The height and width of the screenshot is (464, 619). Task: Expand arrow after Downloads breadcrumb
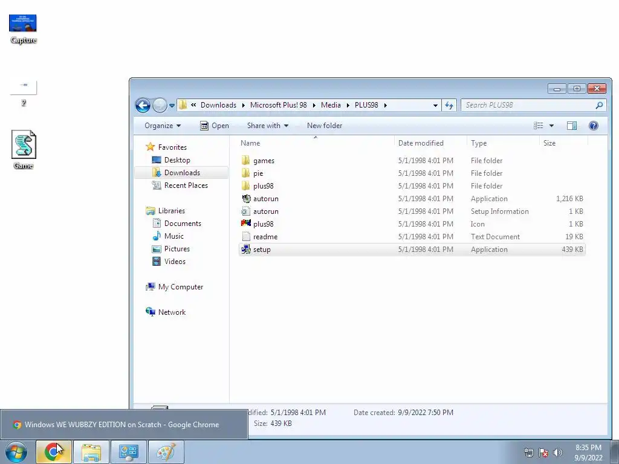tap(243, 105)
